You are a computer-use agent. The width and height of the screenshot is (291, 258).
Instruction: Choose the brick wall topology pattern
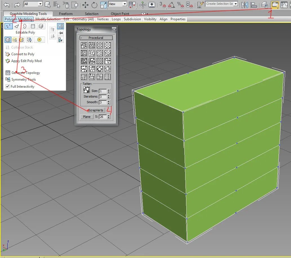coord(99,45)
